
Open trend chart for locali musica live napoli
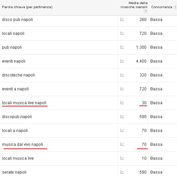122,103
